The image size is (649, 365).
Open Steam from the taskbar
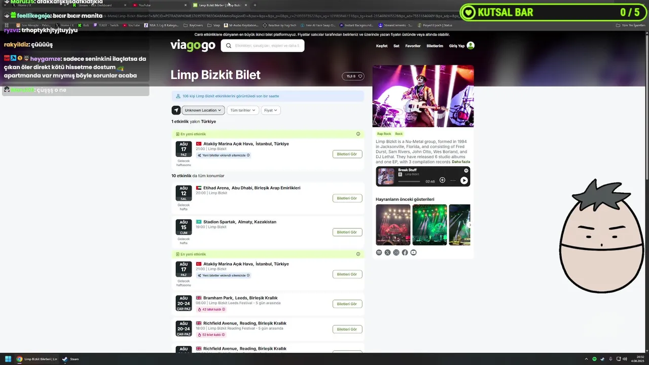point(70,359)
